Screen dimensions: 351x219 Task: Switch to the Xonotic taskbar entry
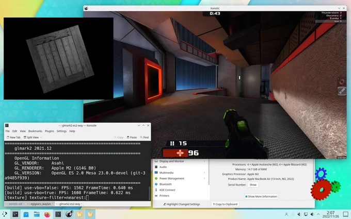pyautogui.click(x=69, y=214)
